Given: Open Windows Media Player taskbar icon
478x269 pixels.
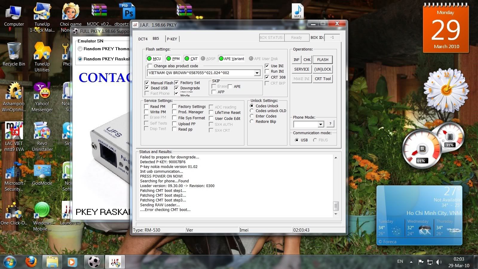Looking at the screenshot, I should tap(72, 262).
